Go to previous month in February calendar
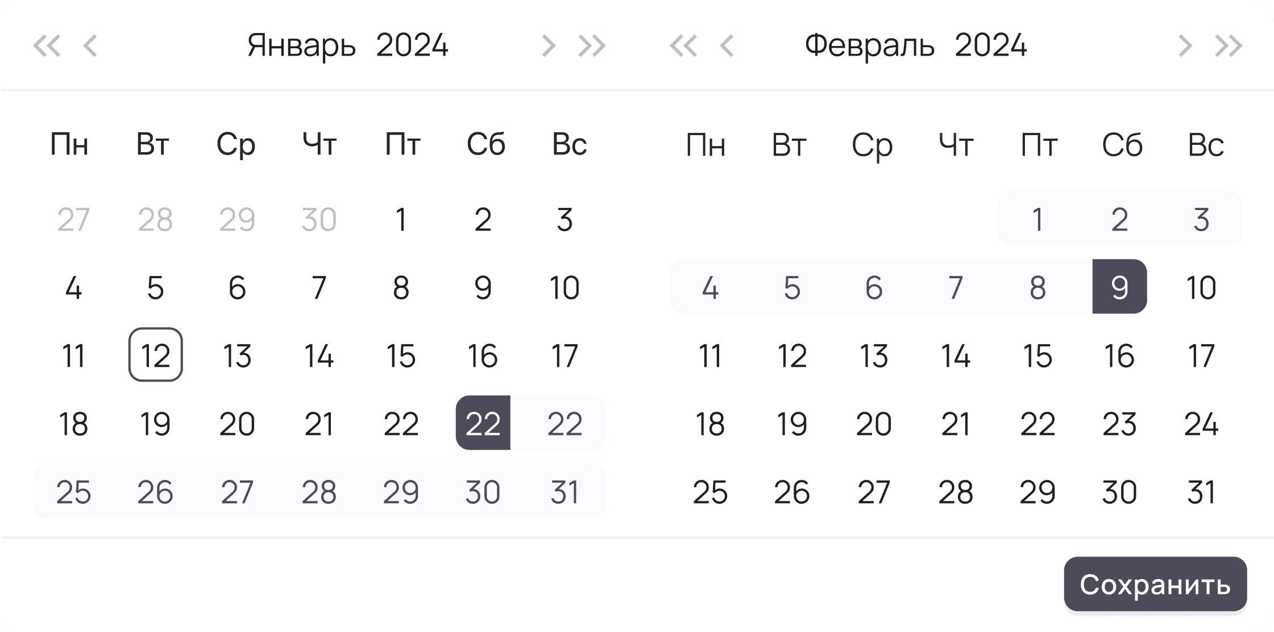 (727, 46)
